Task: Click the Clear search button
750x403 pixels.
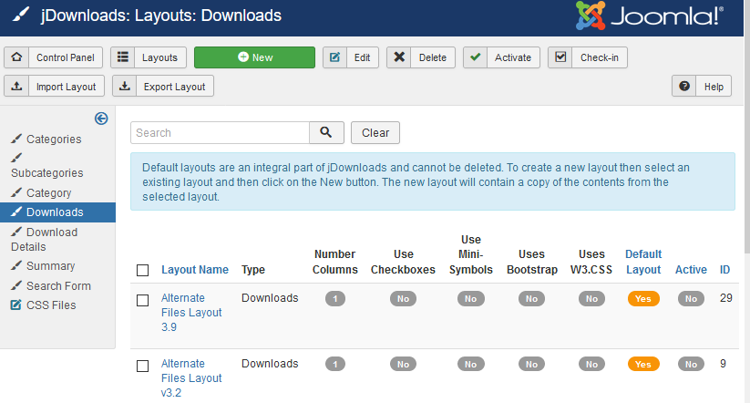Action: (375, 132)
